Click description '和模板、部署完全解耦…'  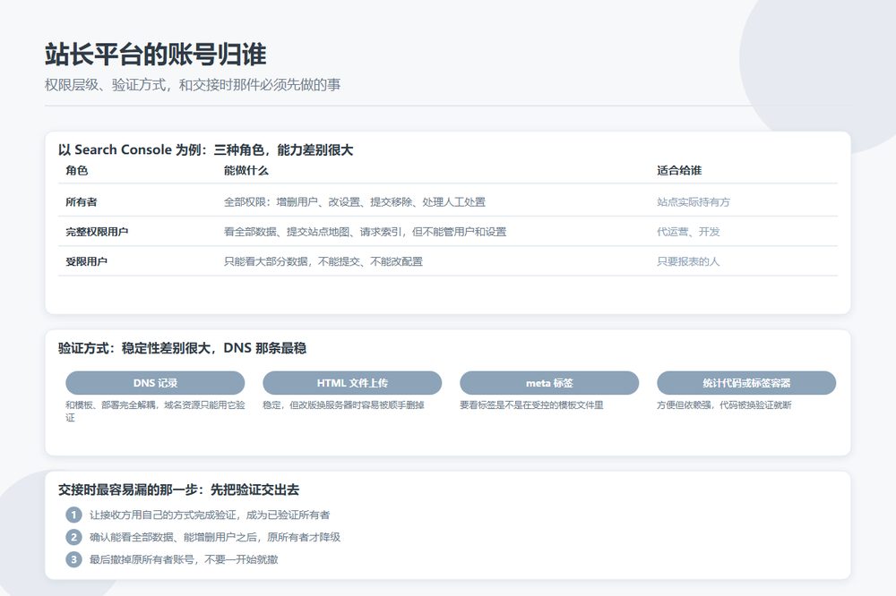(155, 411)
